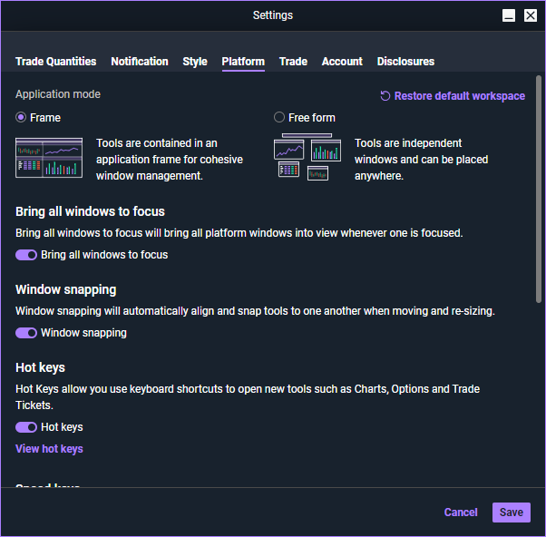Open the View hot keys link
Image resolution: width=546 pixels, height=537 pixels.
49,449
